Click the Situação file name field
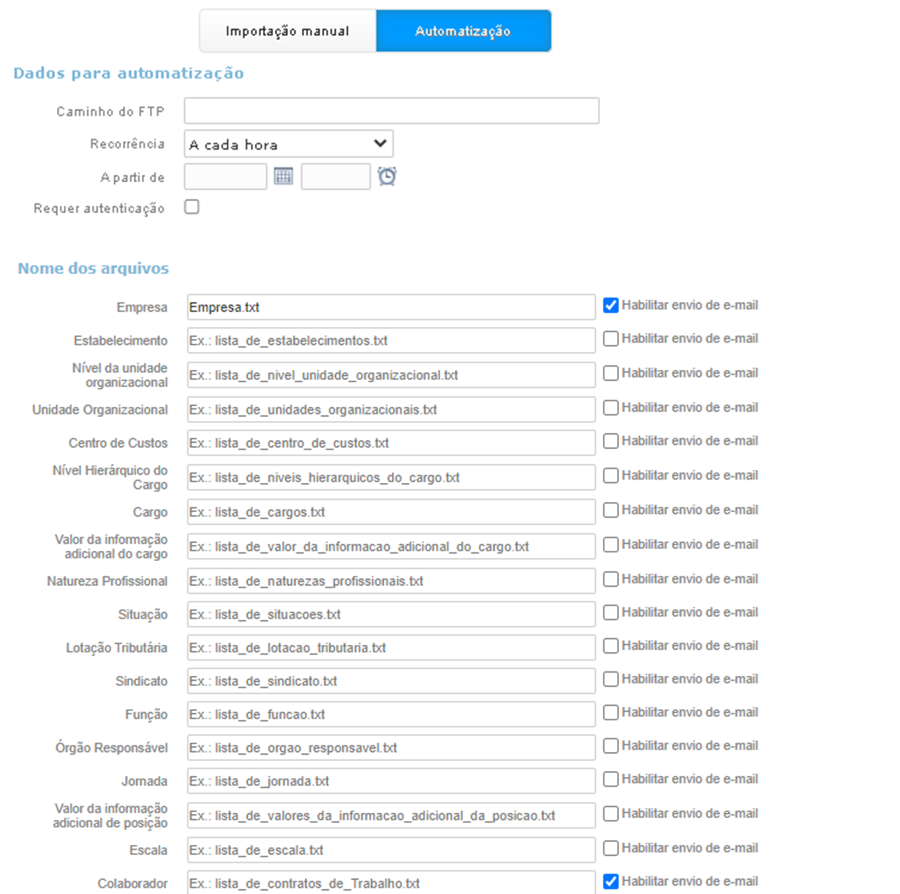This screenshot has width=900, height=894. pos(391,615)
